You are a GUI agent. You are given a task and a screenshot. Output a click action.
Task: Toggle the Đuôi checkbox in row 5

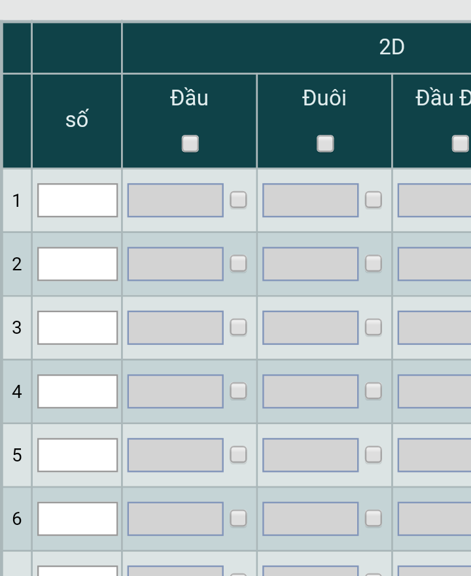[x=374, y=454]
